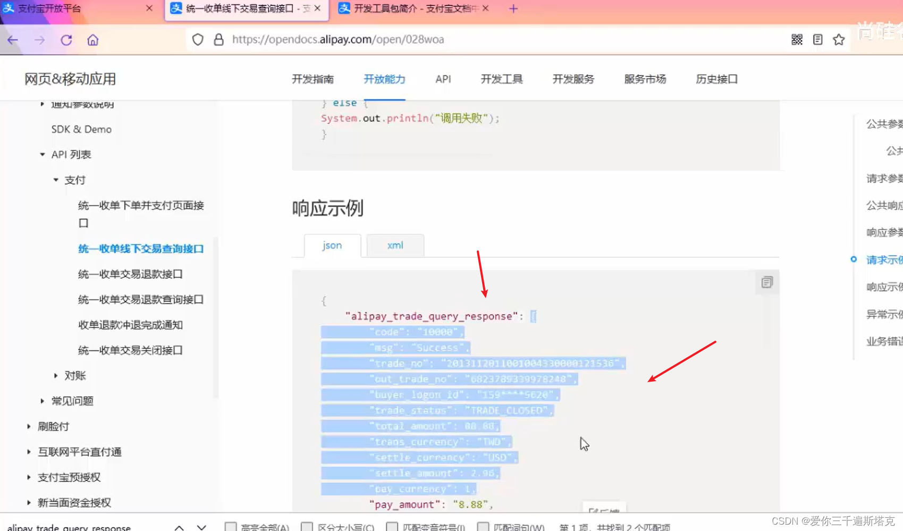Screen dimensions: 903x531
Task: Expand the 互联网平台直付通 tree node
Action: (x=29, y=452)
